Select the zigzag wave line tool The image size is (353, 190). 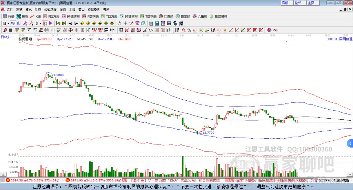(x=150, y=30)
